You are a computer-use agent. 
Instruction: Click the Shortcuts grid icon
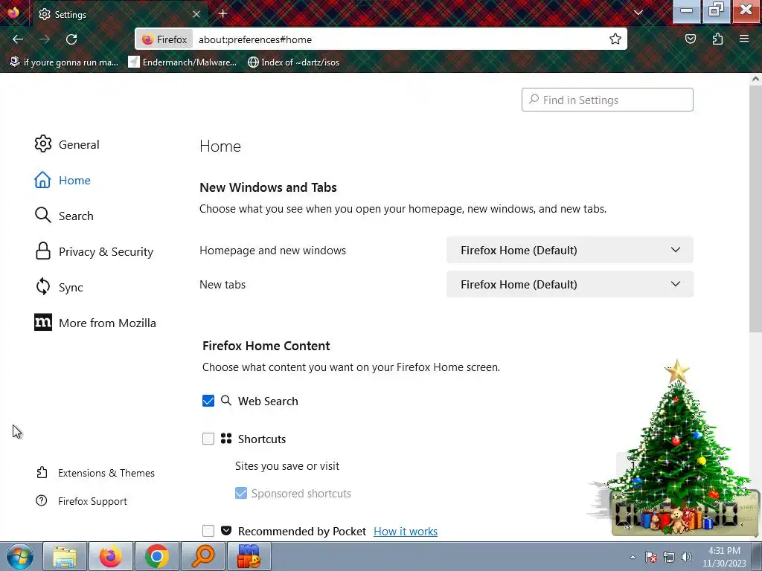[x=226, y=439]
